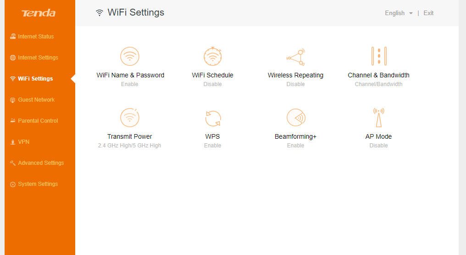The image size is (466, 255).
Task: Open the WPS arrows icon
Action: coord(213,118)
